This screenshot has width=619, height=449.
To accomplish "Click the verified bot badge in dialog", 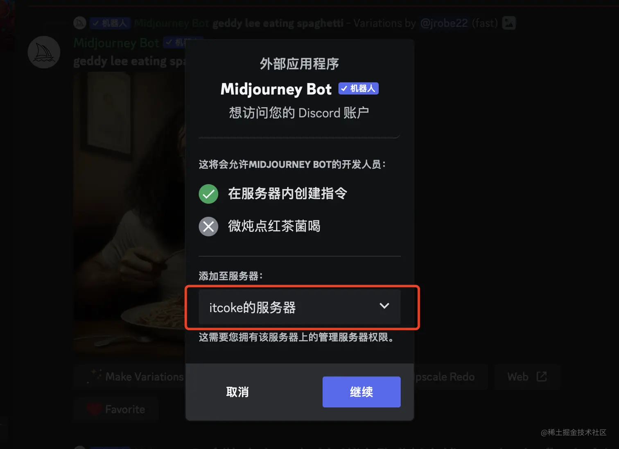I will coord(358,88).
